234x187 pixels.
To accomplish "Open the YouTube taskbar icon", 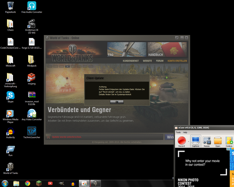I will point(50,183).
